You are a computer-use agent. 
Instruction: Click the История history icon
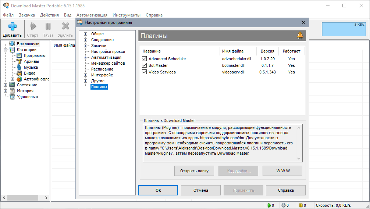click(x=12, y=91)
